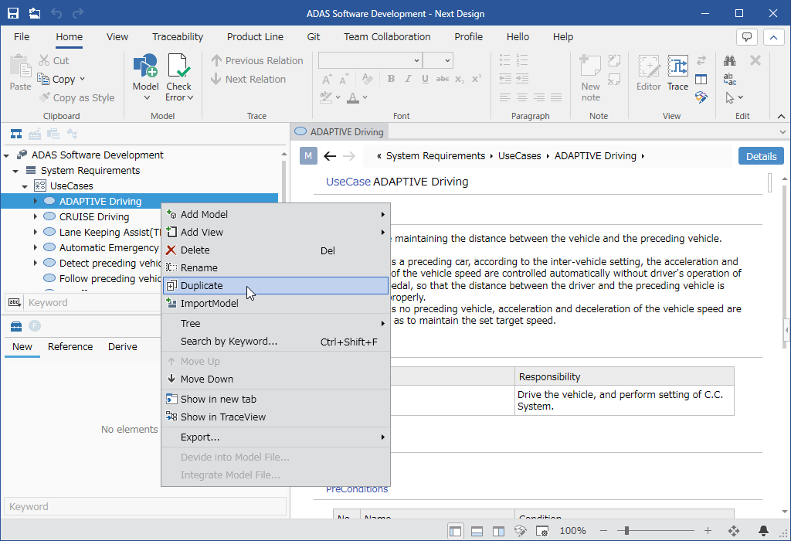Viewport: 791px width, 541px height.
Task: Open the Model ribbon button
Action: point(145,77)
